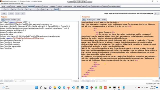This screenshot has height=90, width=160.
Task: Open File Explorer from the taskbar
Action: tap(55, 87)
